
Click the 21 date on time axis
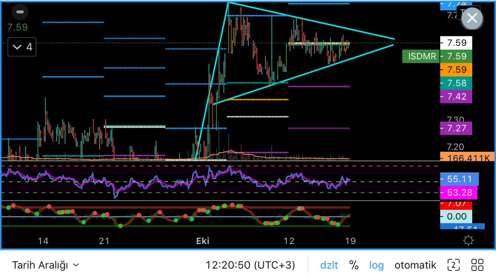[x=105, y=241]
